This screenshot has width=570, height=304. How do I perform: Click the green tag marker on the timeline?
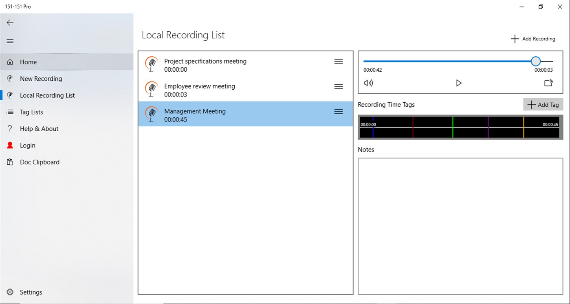tap(452, 127)
